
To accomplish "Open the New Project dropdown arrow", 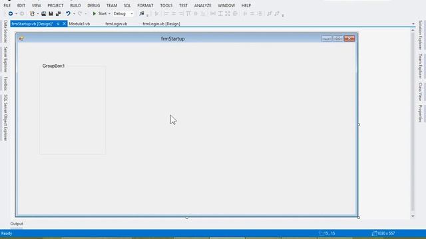I will click(37, 14).
